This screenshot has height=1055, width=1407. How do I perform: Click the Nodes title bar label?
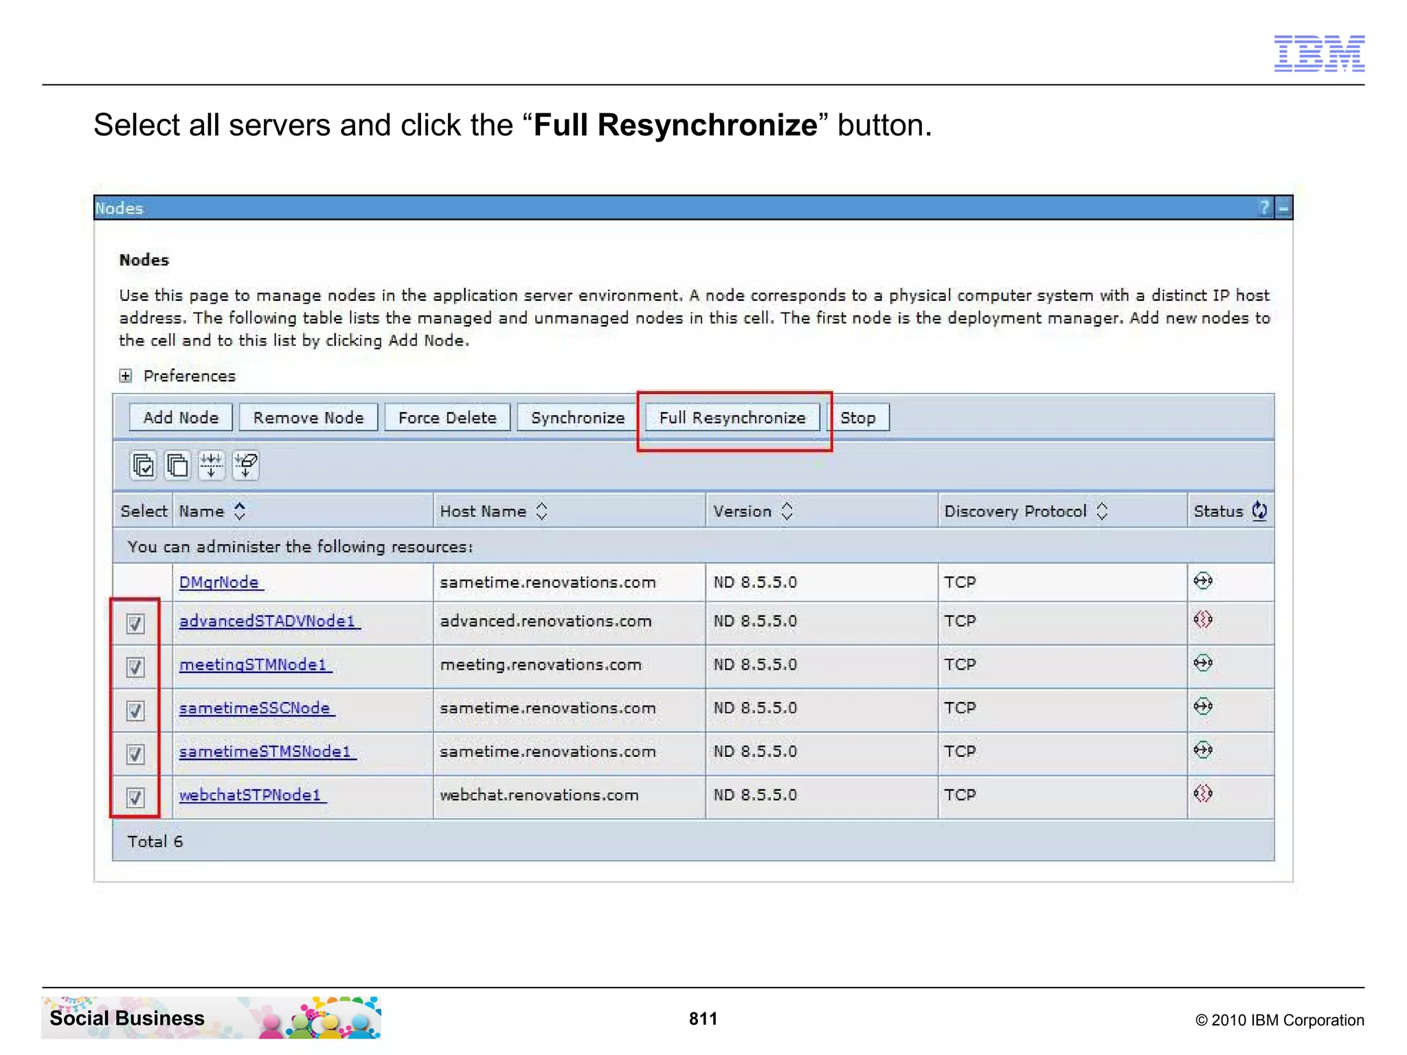(120, 208)
